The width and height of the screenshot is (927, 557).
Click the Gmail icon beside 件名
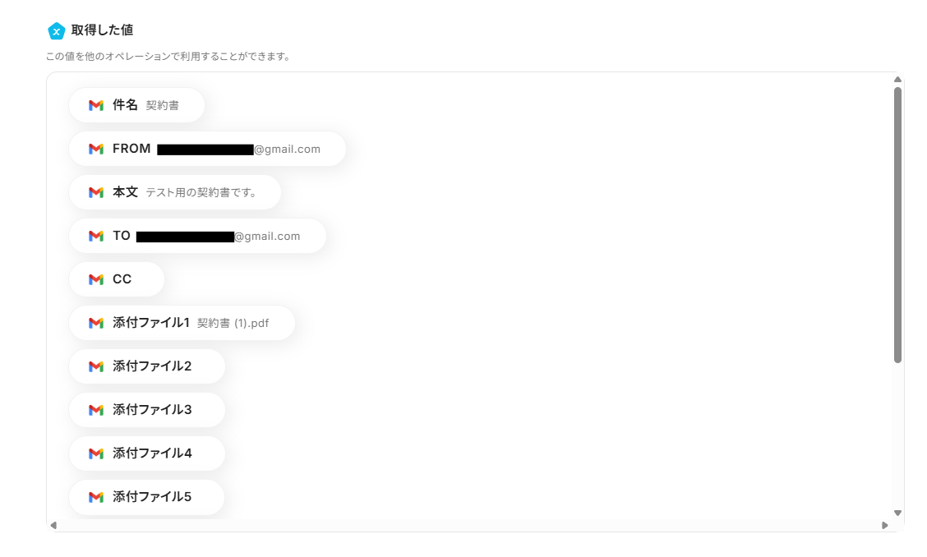pyautogui.click(x=96, y=105)
